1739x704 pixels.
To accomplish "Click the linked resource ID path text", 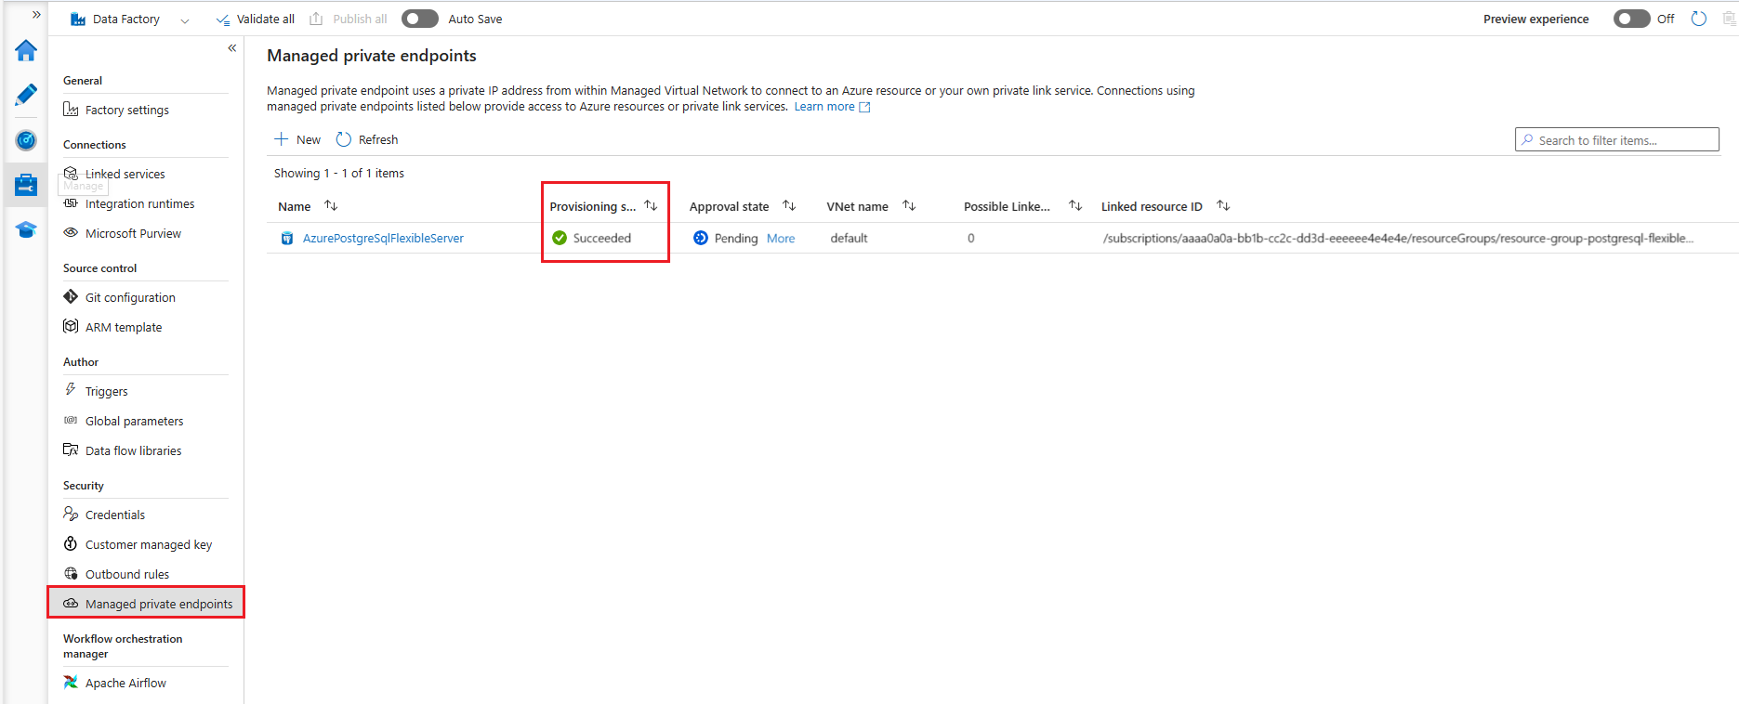I will pos(1398,239).
